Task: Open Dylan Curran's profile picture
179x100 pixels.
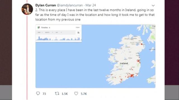Action: click(27, 9)
